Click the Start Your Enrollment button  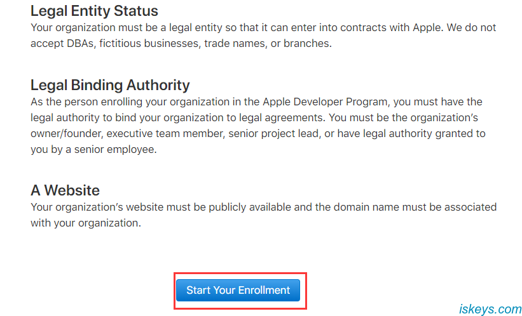238,291
